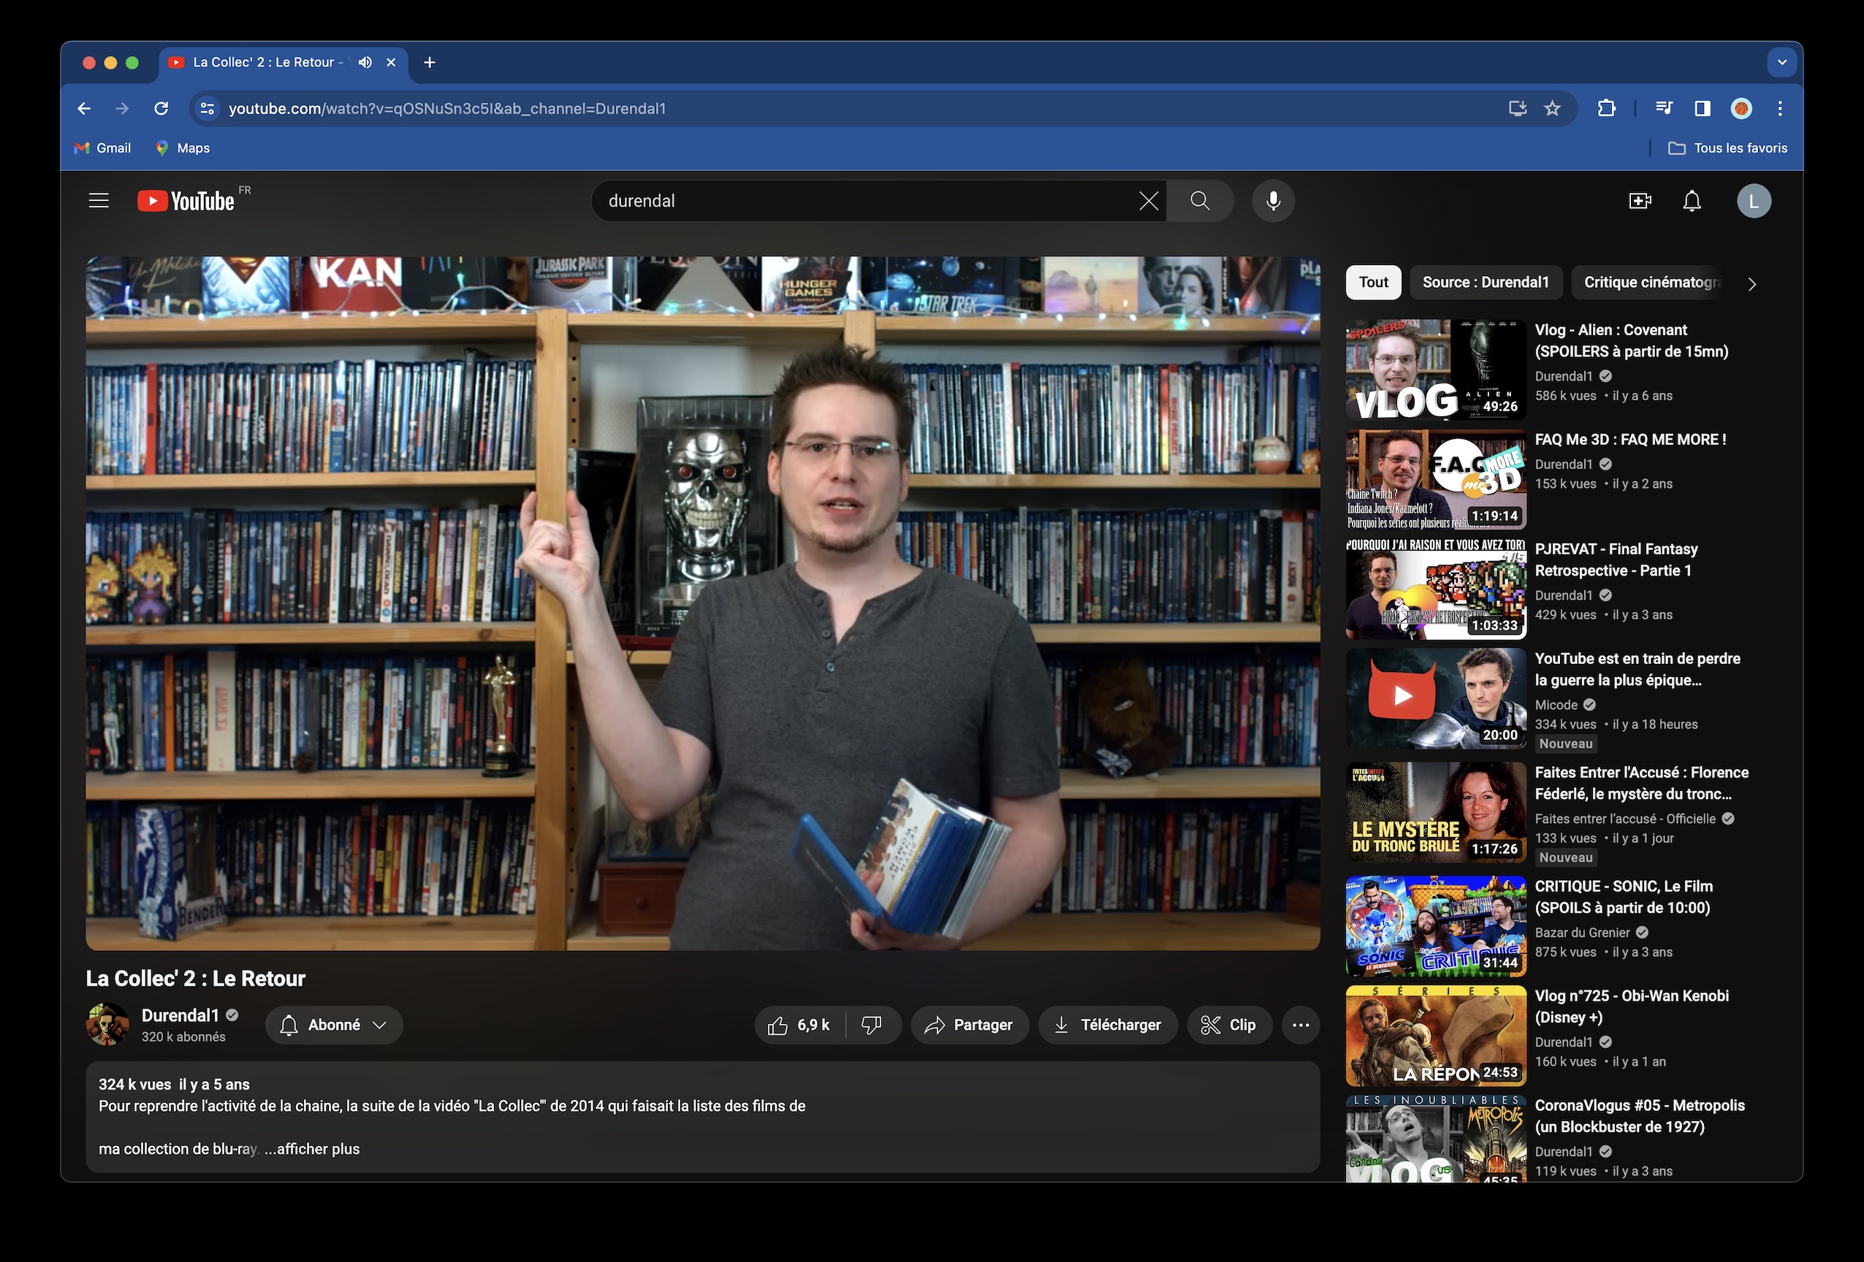Toggle the browser side panel
1864x1262 pixels.
pos(1703,108)
